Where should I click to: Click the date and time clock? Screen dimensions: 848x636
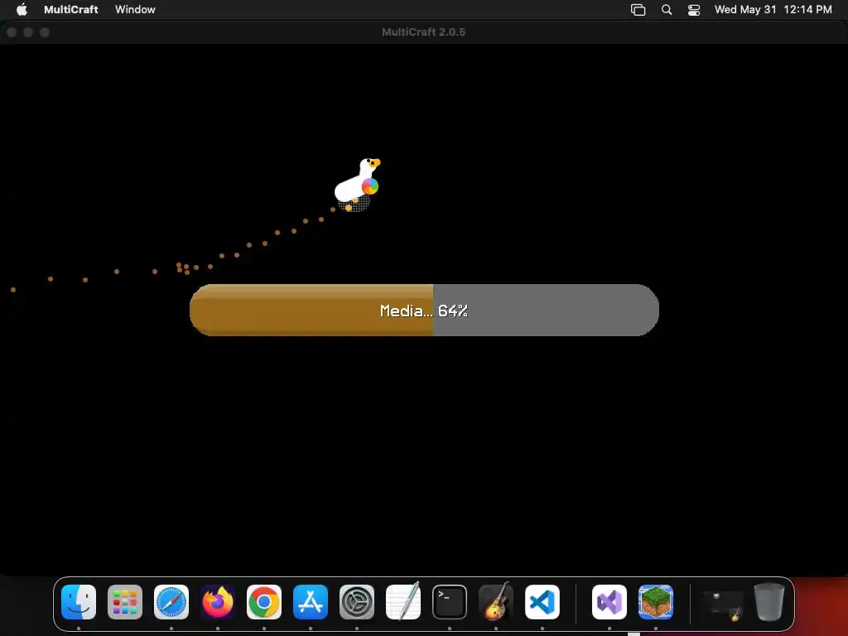tap(773, 9)
